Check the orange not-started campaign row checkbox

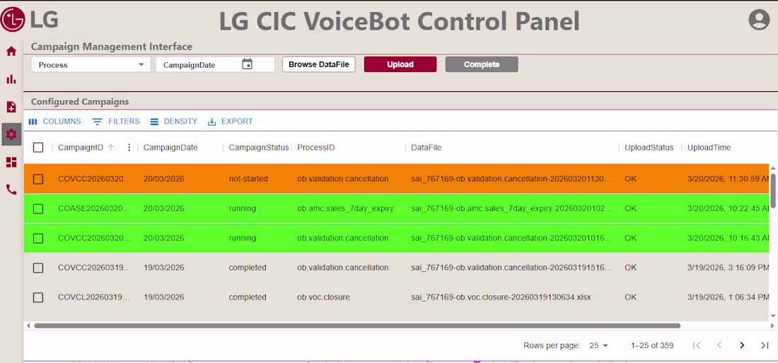coord(38,179)
